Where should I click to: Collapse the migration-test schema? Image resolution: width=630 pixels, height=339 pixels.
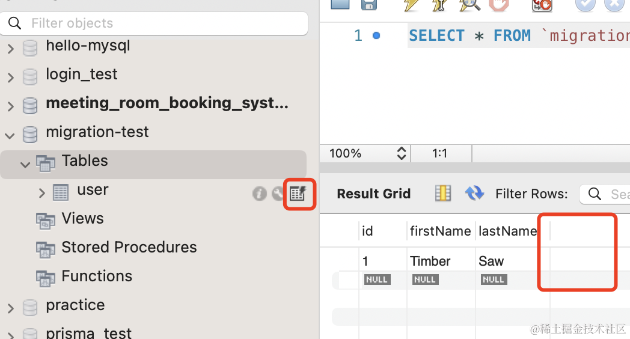coord(11,134)
